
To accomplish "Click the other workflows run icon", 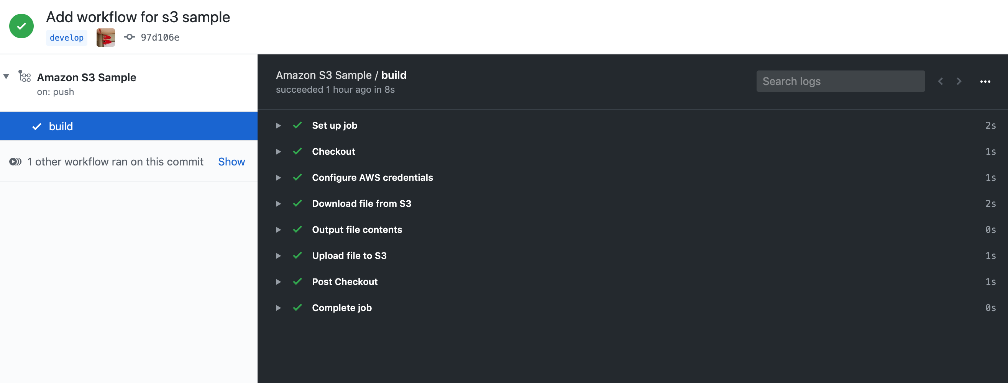I will pos(15,162).
